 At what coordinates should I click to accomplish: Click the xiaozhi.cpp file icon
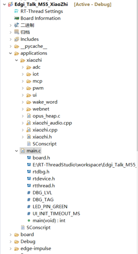29,130
